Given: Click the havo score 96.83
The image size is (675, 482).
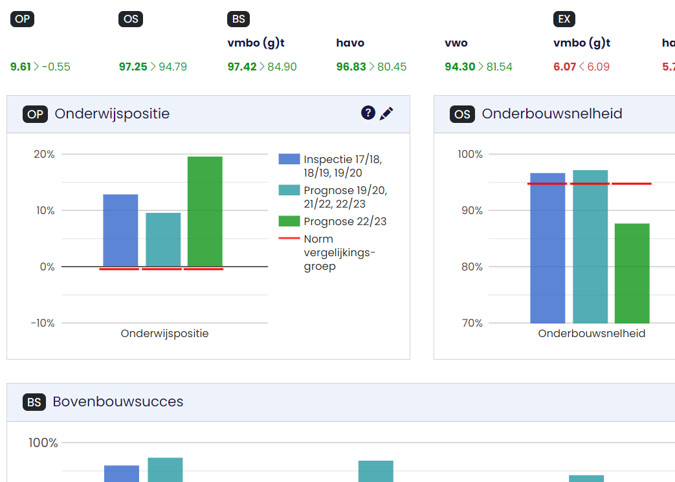Looking at the screenshot, I should [x=351, y=67].
